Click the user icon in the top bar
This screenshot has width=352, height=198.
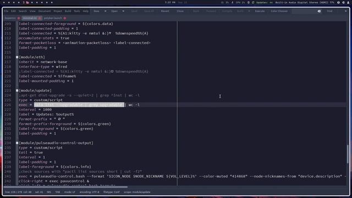pyautogui.click(x=348, y=2)
